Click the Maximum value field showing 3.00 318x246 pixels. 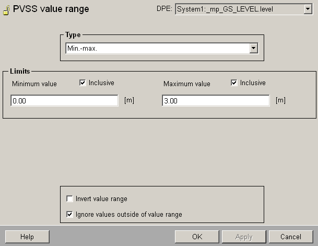tap(216, 101)
